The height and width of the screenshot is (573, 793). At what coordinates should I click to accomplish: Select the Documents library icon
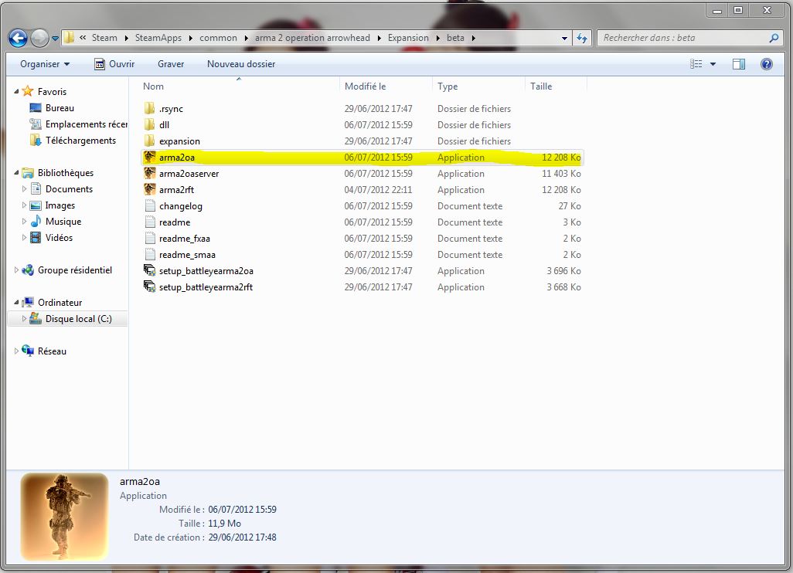tap(36, 188)
